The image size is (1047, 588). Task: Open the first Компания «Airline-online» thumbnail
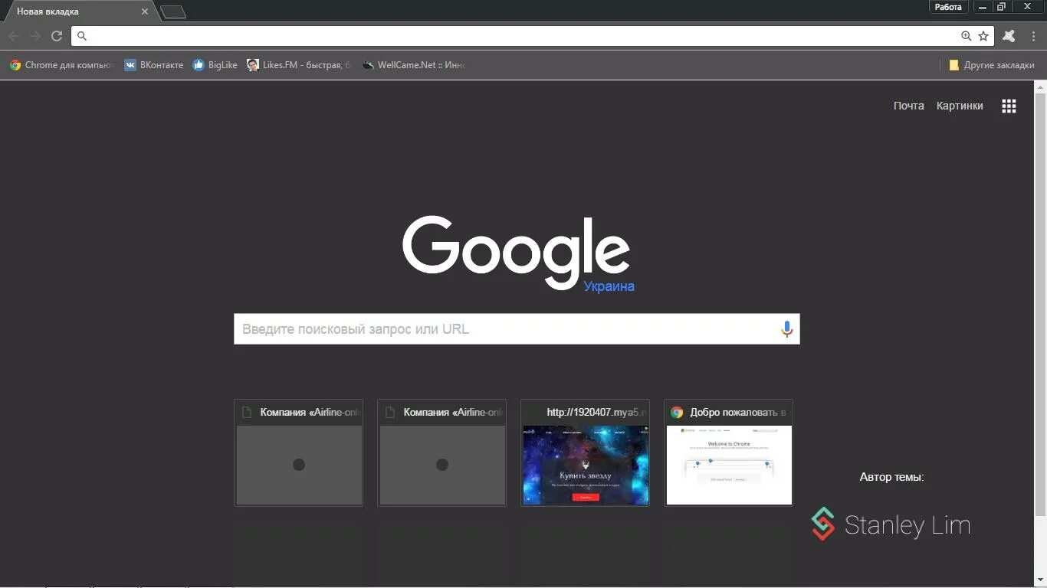[299, 452]
